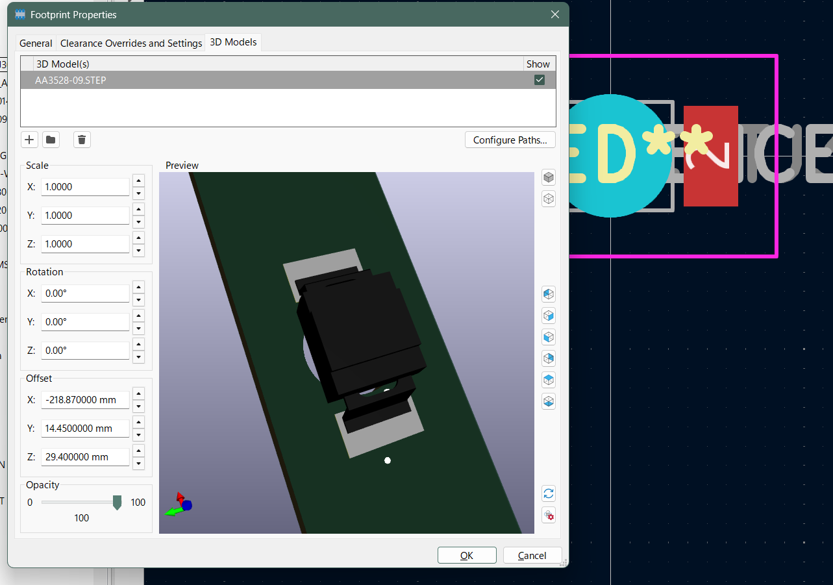Switch to the General tab
Image resolution: width=833 pixels, height=585 pixels.
(x=36, y=44)
